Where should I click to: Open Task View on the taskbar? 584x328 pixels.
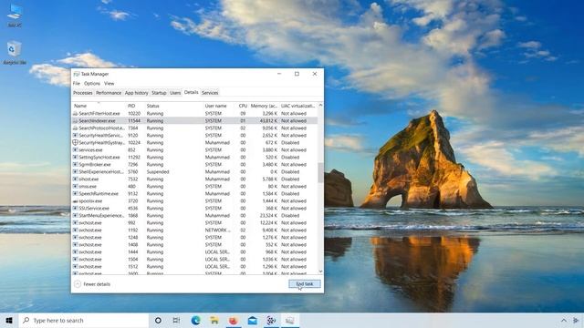pyautogui.click(x=176, y=320)
